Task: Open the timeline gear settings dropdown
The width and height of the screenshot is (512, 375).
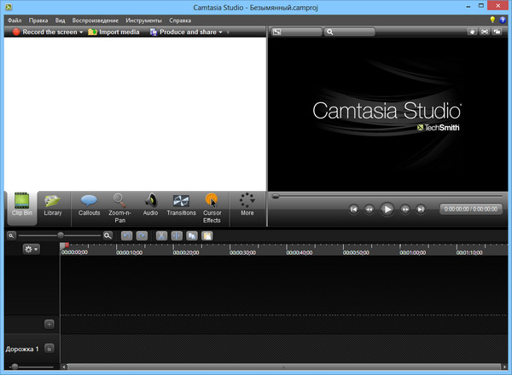Action: [32, 249]
